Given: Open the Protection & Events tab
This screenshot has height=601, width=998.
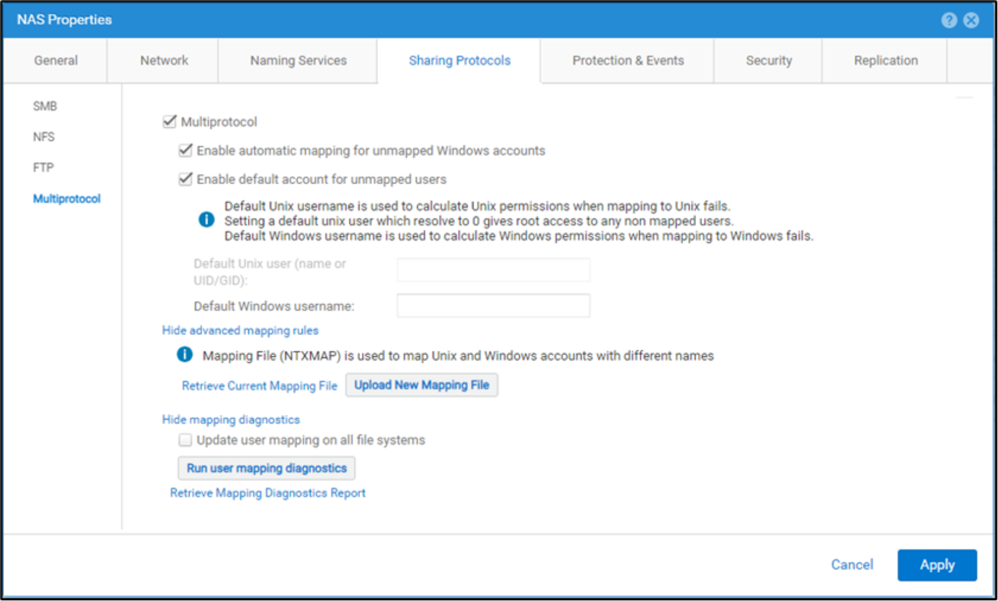Looking at the screenshot, I should 628,61.
